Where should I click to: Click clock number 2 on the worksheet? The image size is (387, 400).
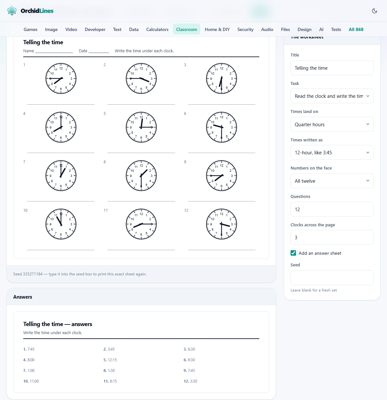click(141, 78)
